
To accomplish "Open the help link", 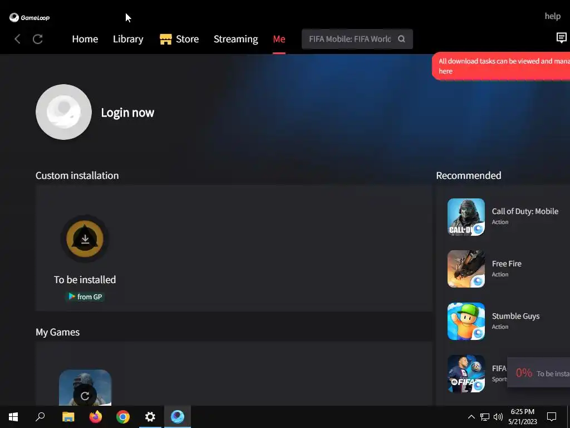I will [x=553, y=16].
